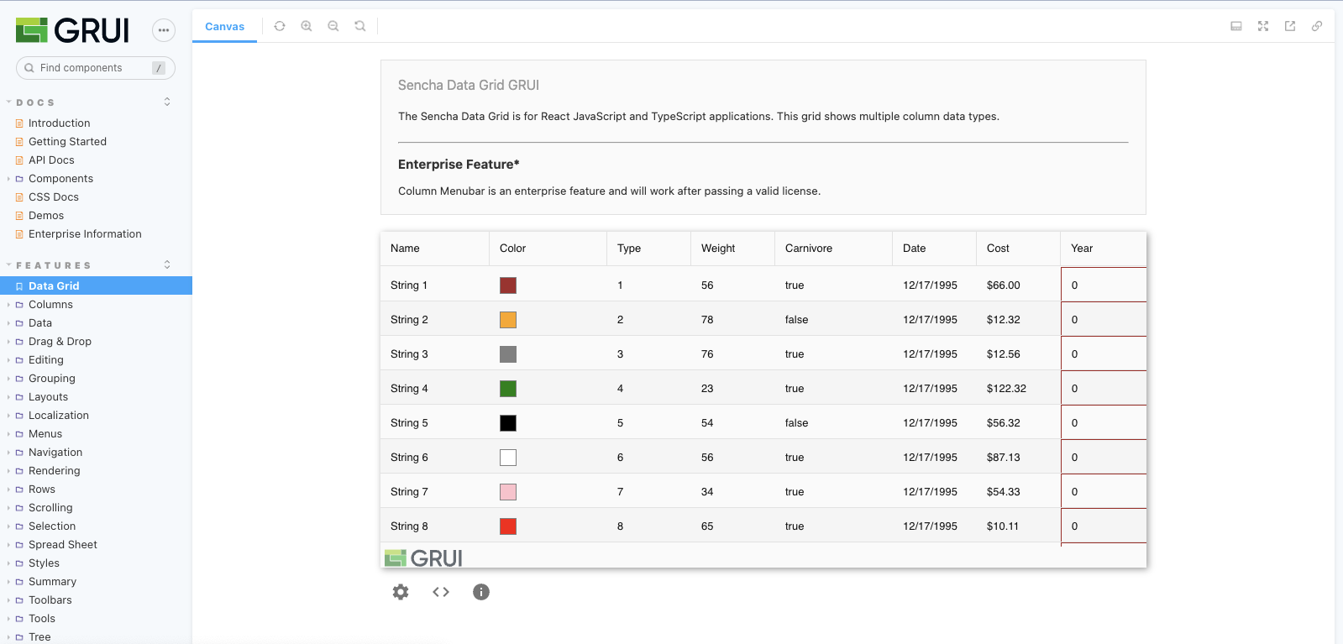The height and width of the screenshot is (644, 1343).
Task: Click the Color column header
Action: (548, 249)
